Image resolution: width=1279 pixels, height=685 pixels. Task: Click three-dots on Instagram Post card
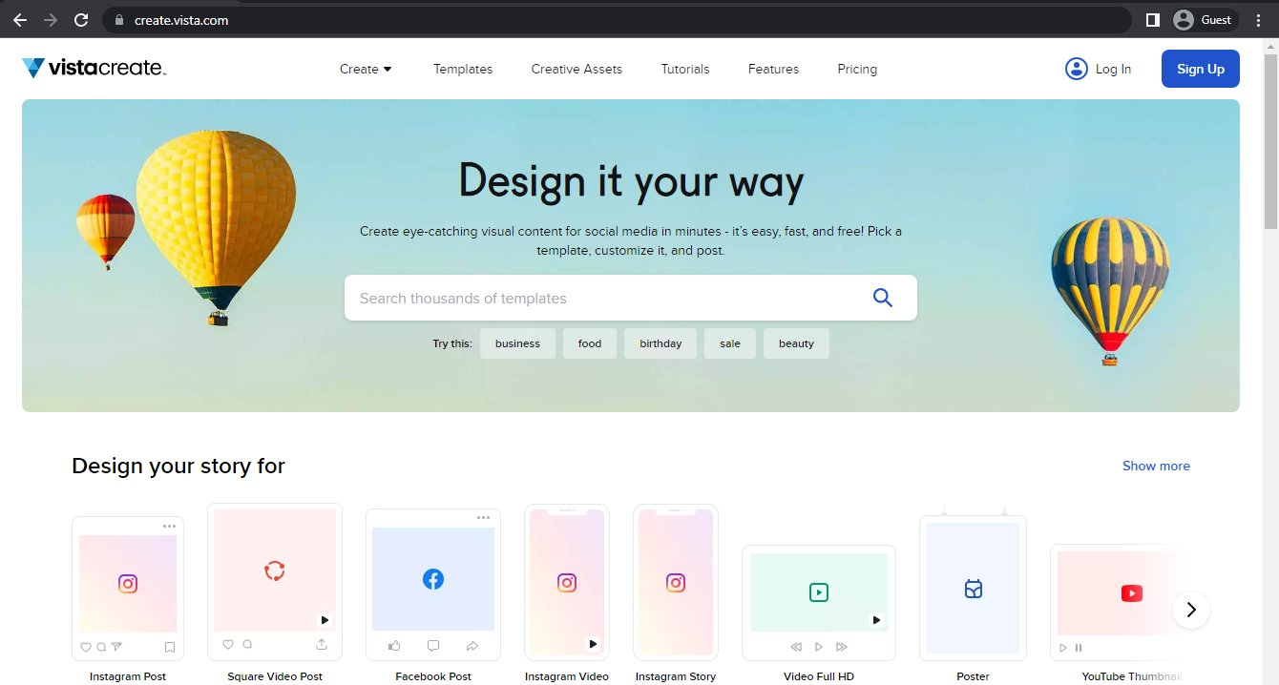tap(169, 526)
